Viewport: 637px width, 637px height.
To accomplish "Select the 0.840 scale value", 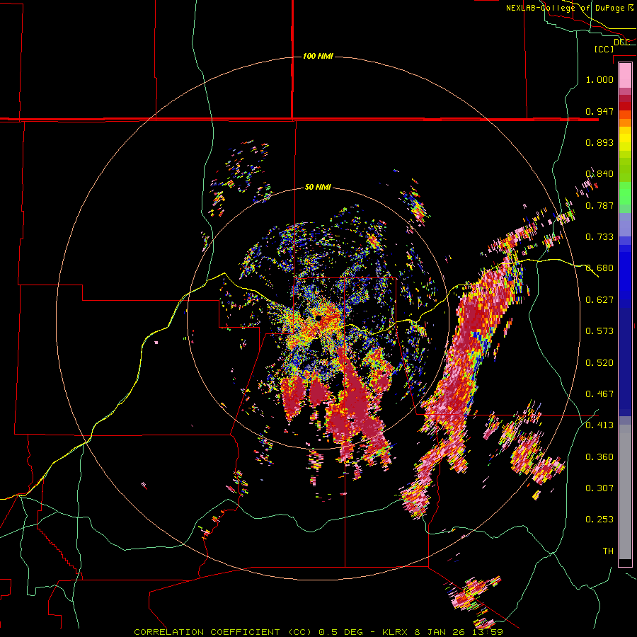I will tap(599, 174).
